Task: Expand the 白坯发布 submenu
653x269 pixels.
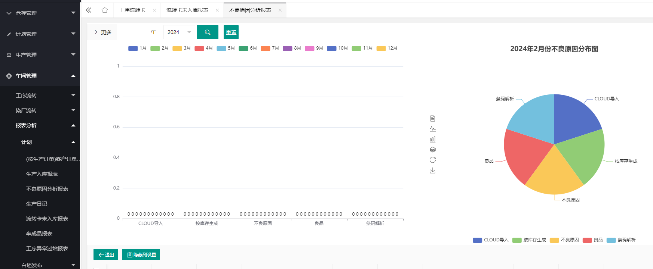Action: pyautogui.click(x=40, y=265)
